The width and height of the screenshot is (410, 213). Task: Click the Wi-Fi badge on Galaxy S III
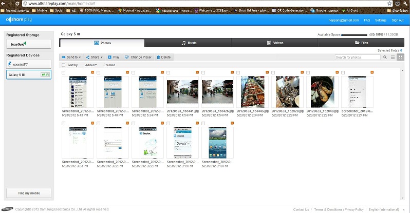click(45, 75)
